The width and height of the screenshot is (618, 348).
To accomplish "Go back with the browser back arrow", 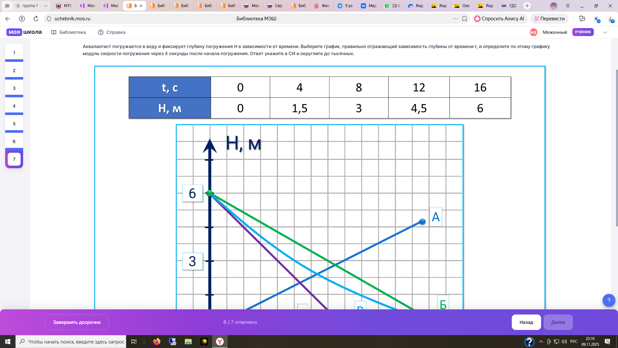I will 8,19.
